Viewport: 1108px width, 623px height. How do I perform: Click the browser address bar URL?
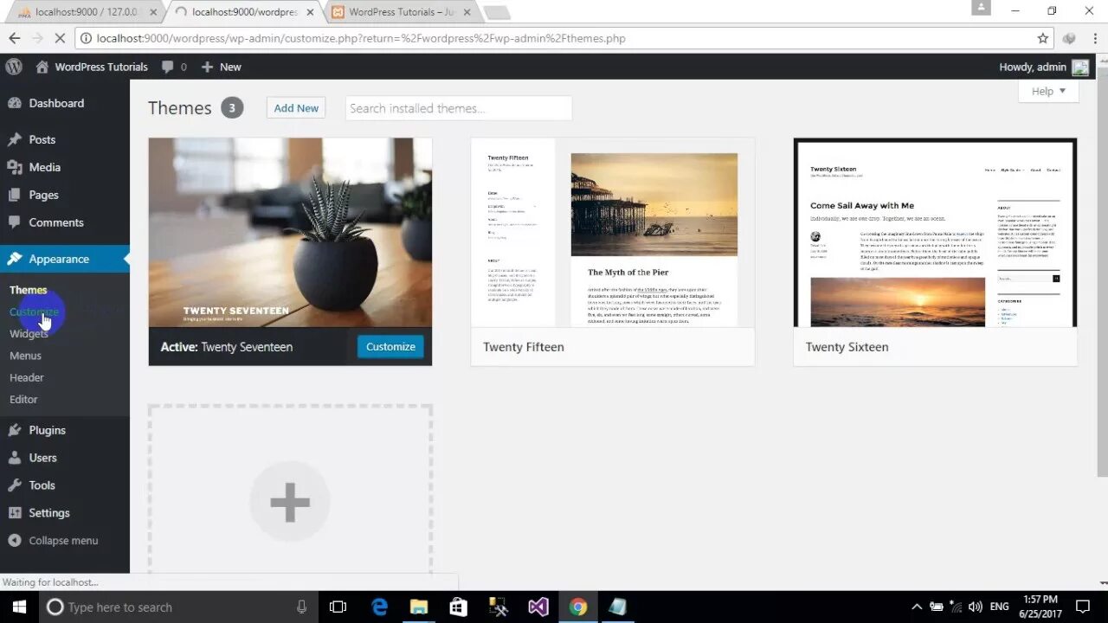pos(361,38)
